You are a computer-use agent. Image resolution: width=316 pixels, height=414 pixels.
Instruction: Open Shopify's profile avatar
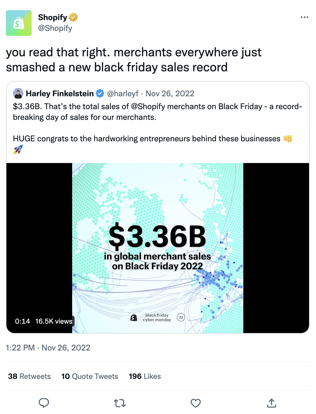19,23
